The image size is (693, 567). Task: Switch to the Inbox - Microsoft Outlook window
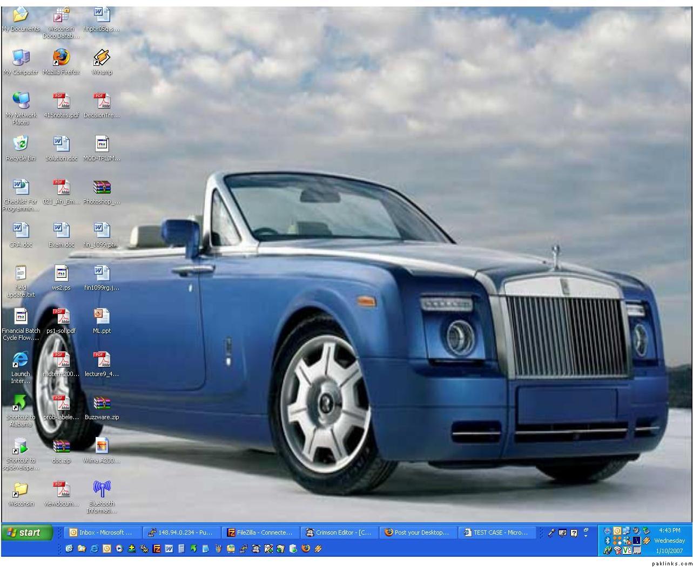(102, 532)
